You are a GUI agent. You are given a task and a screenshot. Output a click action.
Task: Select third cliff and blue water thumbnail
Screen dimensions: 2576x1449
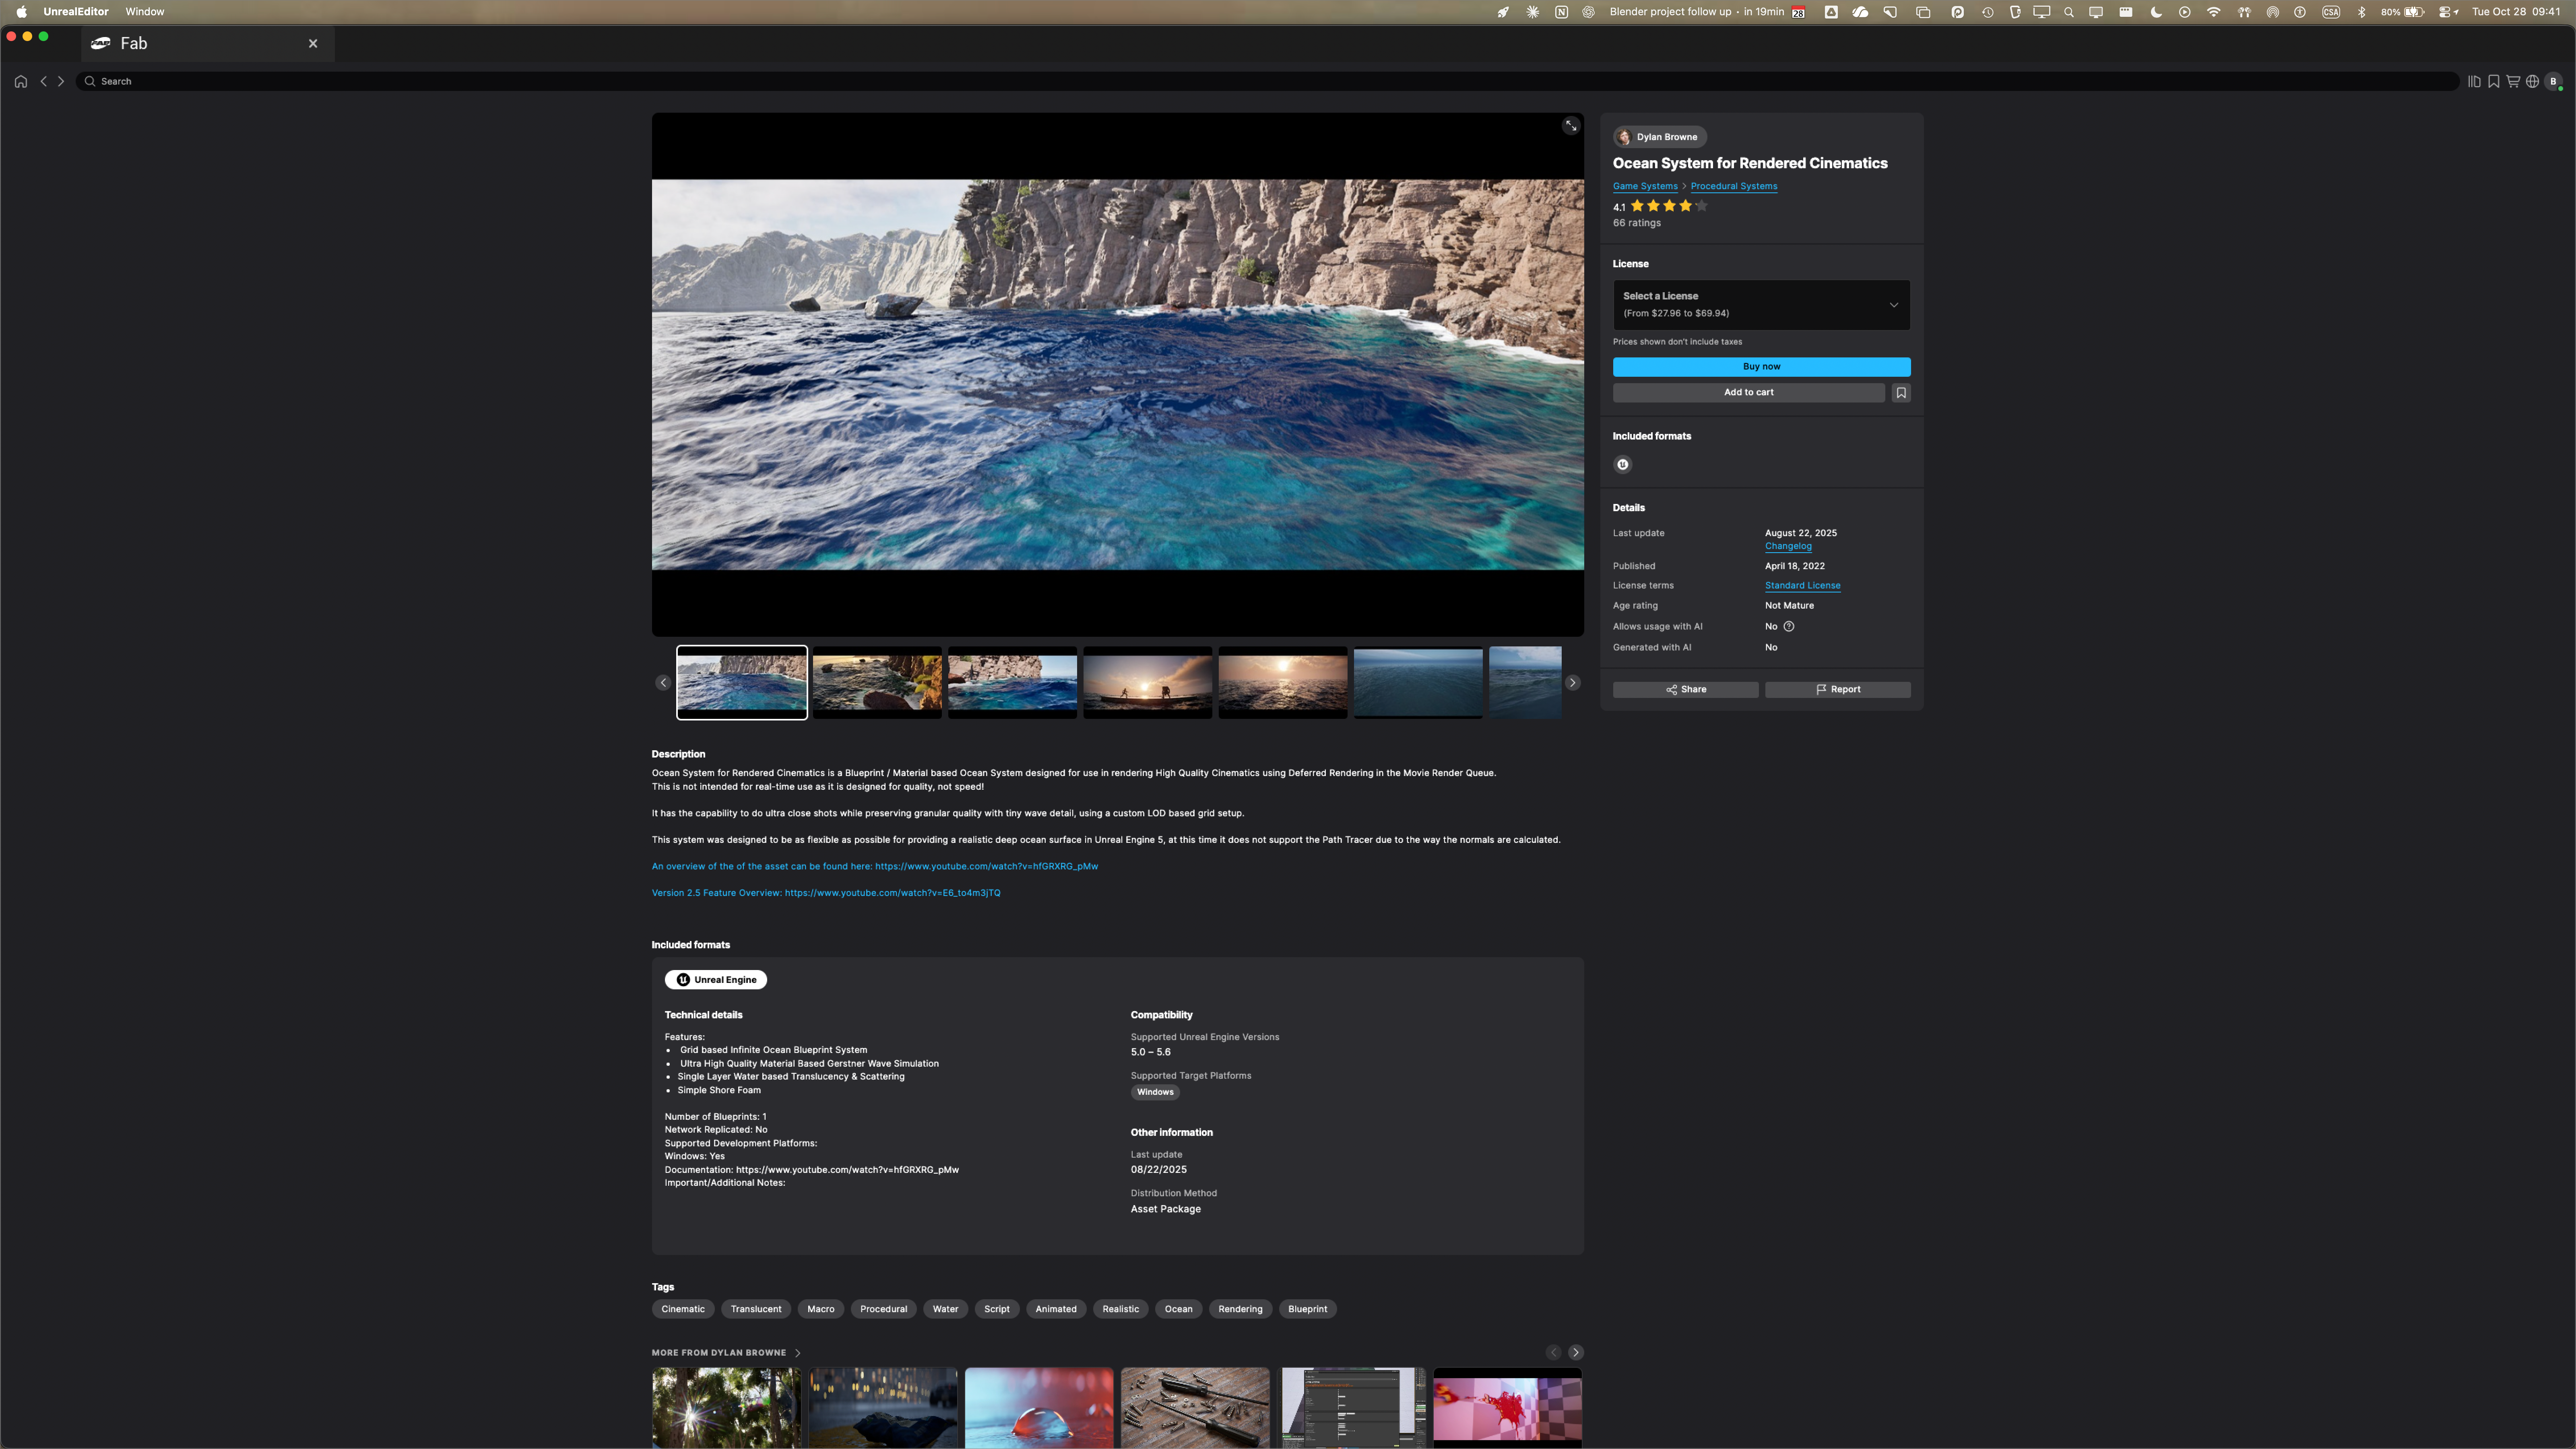click(1012, 683)
